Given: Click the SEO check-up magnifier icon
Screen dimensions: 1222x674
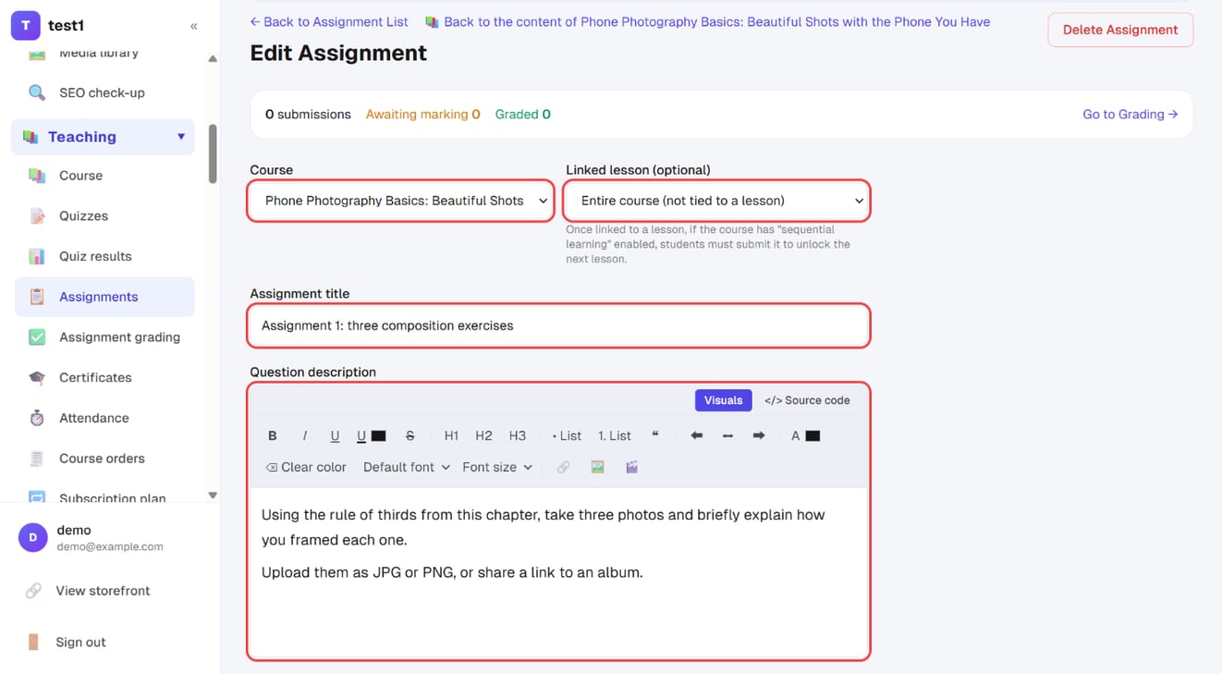Looking at the screenshot, I should pos(37,92).
